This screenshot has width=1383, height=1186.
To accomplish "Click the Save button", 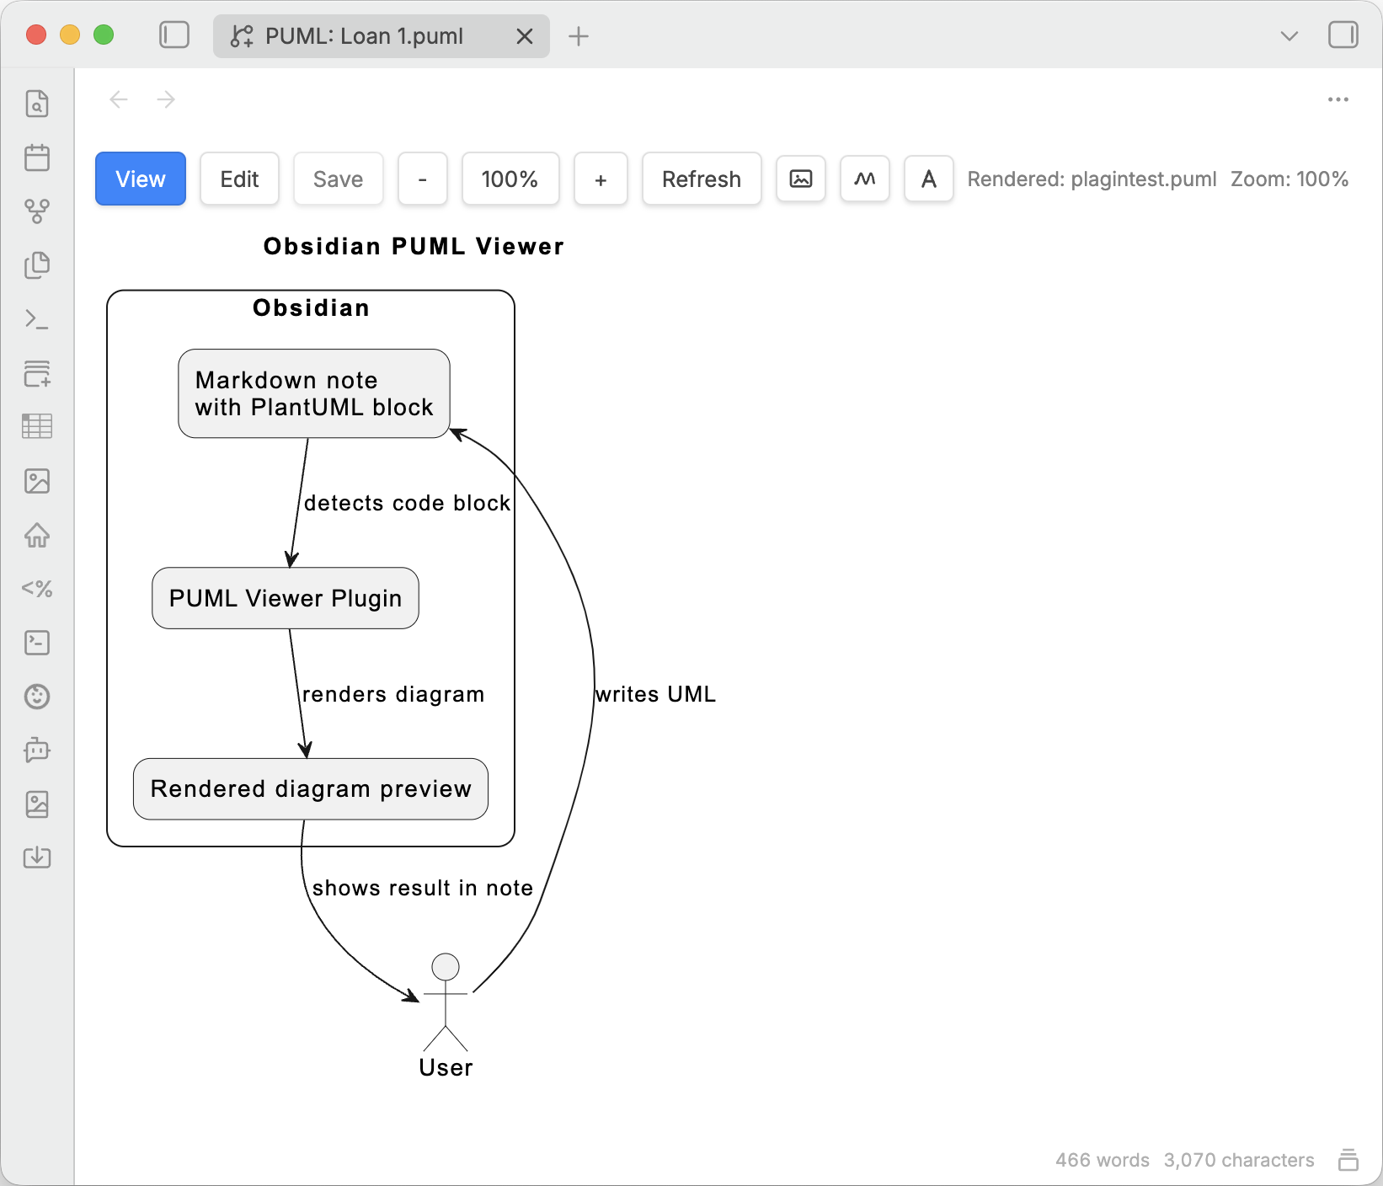I will click(x=339, y=179).
